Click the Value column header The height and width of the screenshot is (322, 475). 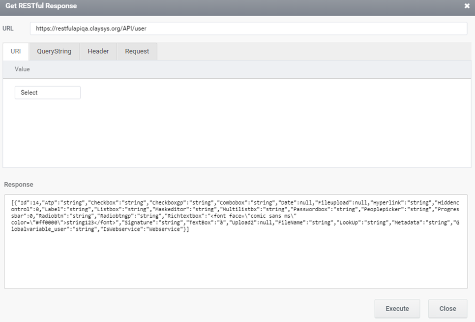pos(22,69)
